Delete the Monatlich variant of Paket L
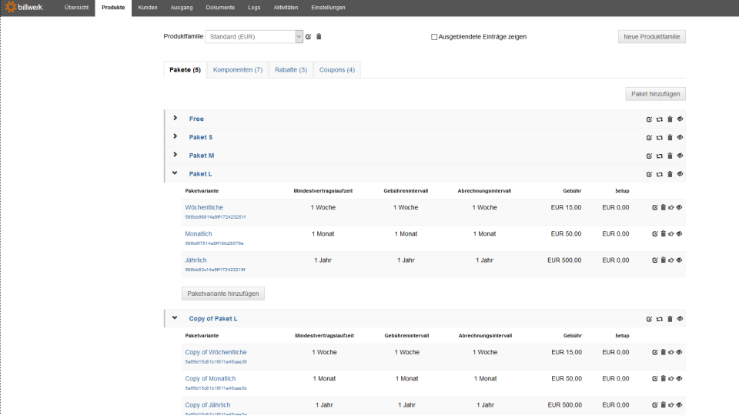This screenshot has width=739, height=416. point(663,233)
